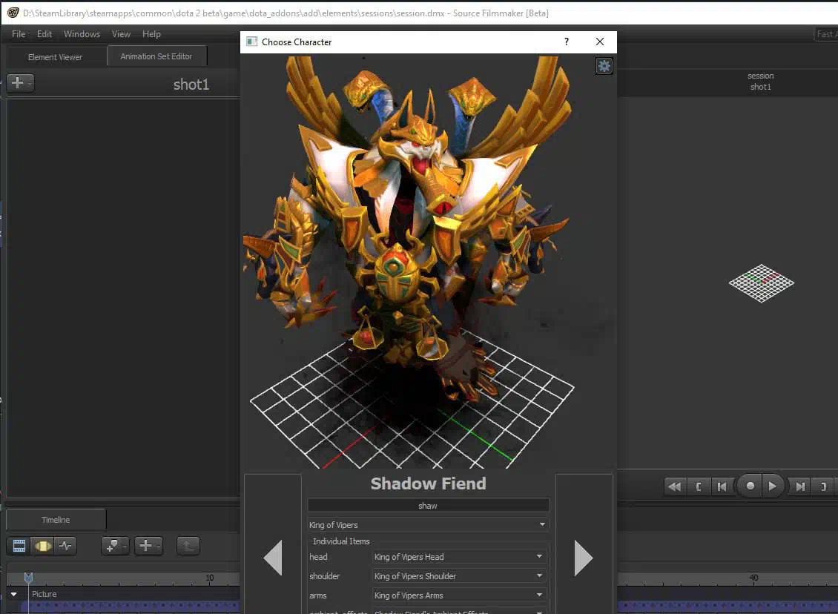The width and height of the screenshot is (838, 614).
Task: Open the Windows menu
Action: point(82,33)
